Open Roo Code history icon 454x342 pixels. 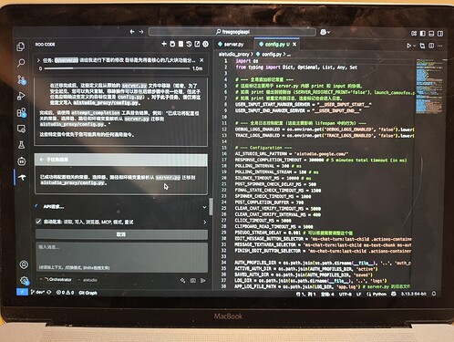(x=189, y=44)
